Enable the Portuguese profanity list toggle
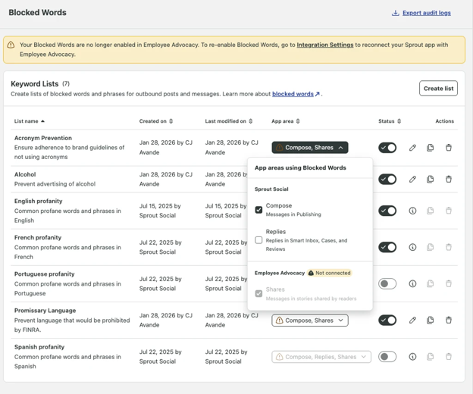The height and width of the screenshot is (394, 473). point(387,283)
